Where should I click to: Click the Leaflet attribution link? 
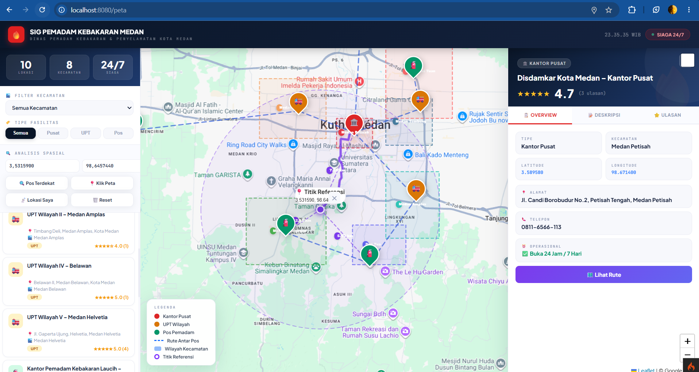click(x=646, y=370)
